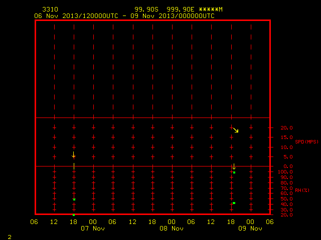Click the 999.90E longitude text

pos(181,9)
